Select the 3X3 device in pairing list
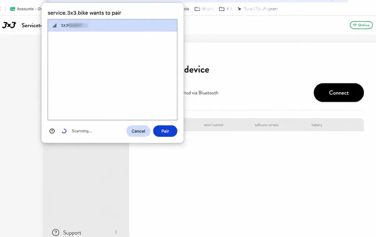This screenshot has height=237, width=376. [x=112, y=25]
